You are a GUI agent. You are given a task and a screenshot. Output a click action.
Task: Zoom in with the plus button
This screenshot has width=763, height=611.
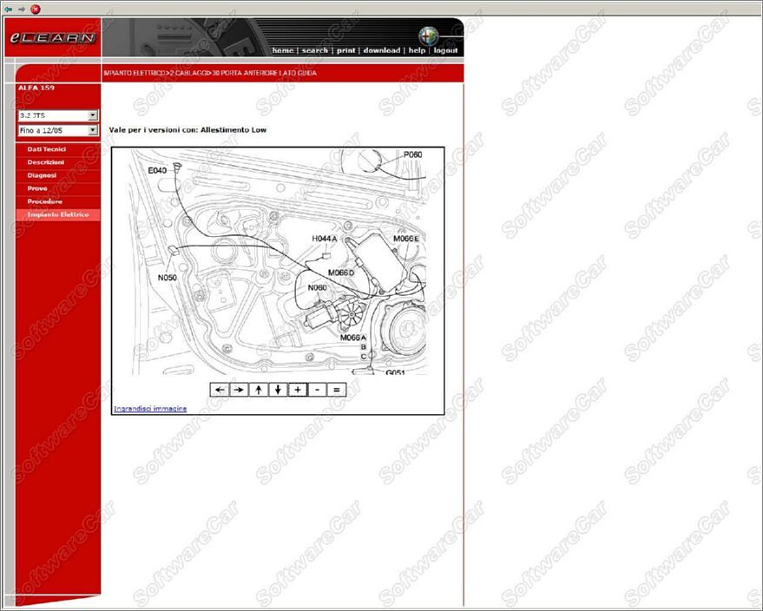click(x=298, y=390)
